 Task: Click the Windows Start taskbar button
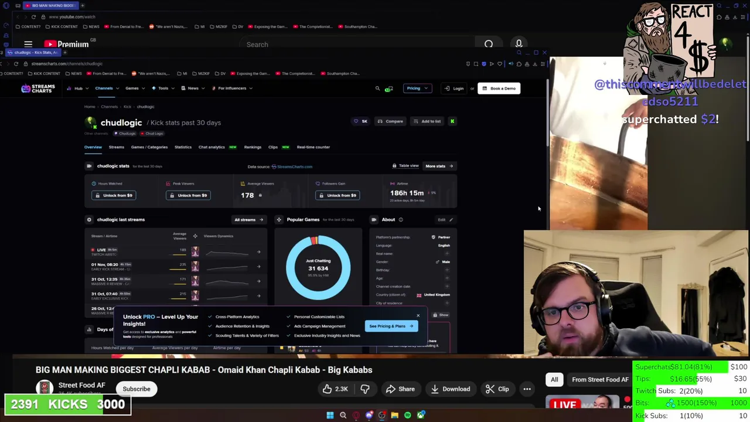[330, 416]
